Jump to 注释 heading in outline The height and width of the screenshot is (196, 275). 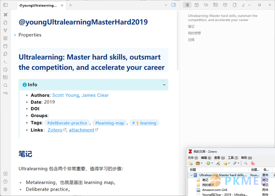point(191,40)
